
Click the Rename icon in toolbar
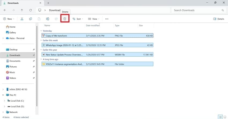pos(47,19)
